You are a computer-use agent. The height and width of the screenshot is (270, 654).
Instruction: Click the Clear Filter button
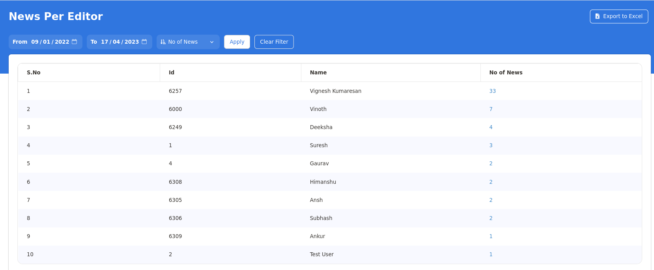274,42
